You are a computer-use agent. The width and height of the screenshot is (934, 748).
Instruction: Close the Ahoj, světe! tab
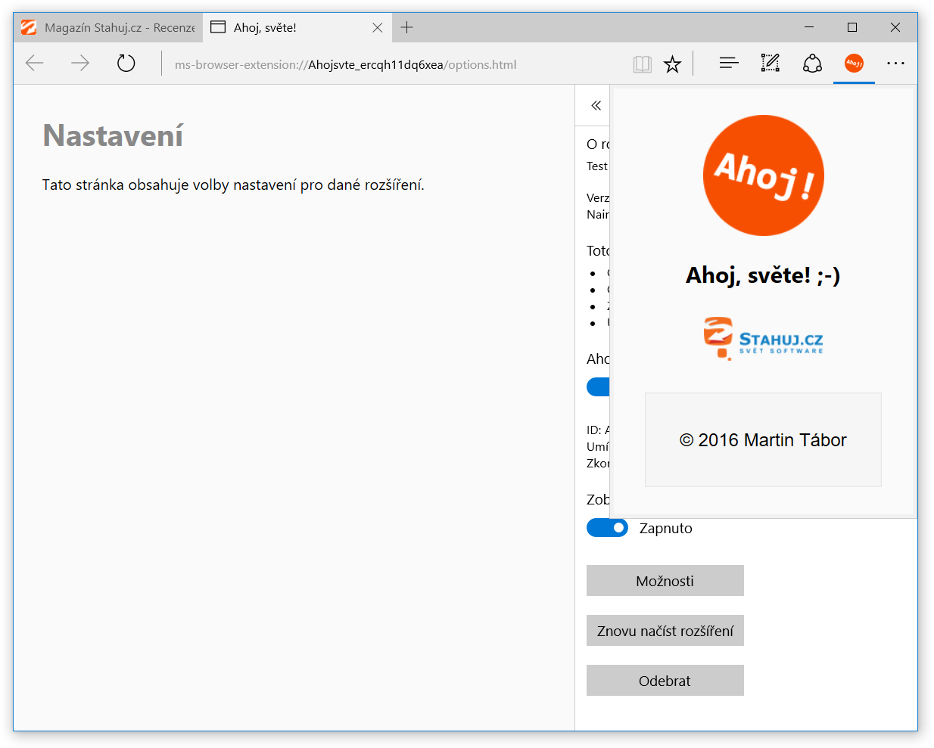click(x=378, y=28)
